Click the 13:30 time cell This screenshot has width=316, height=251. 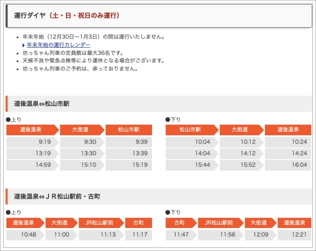(82, 154)
